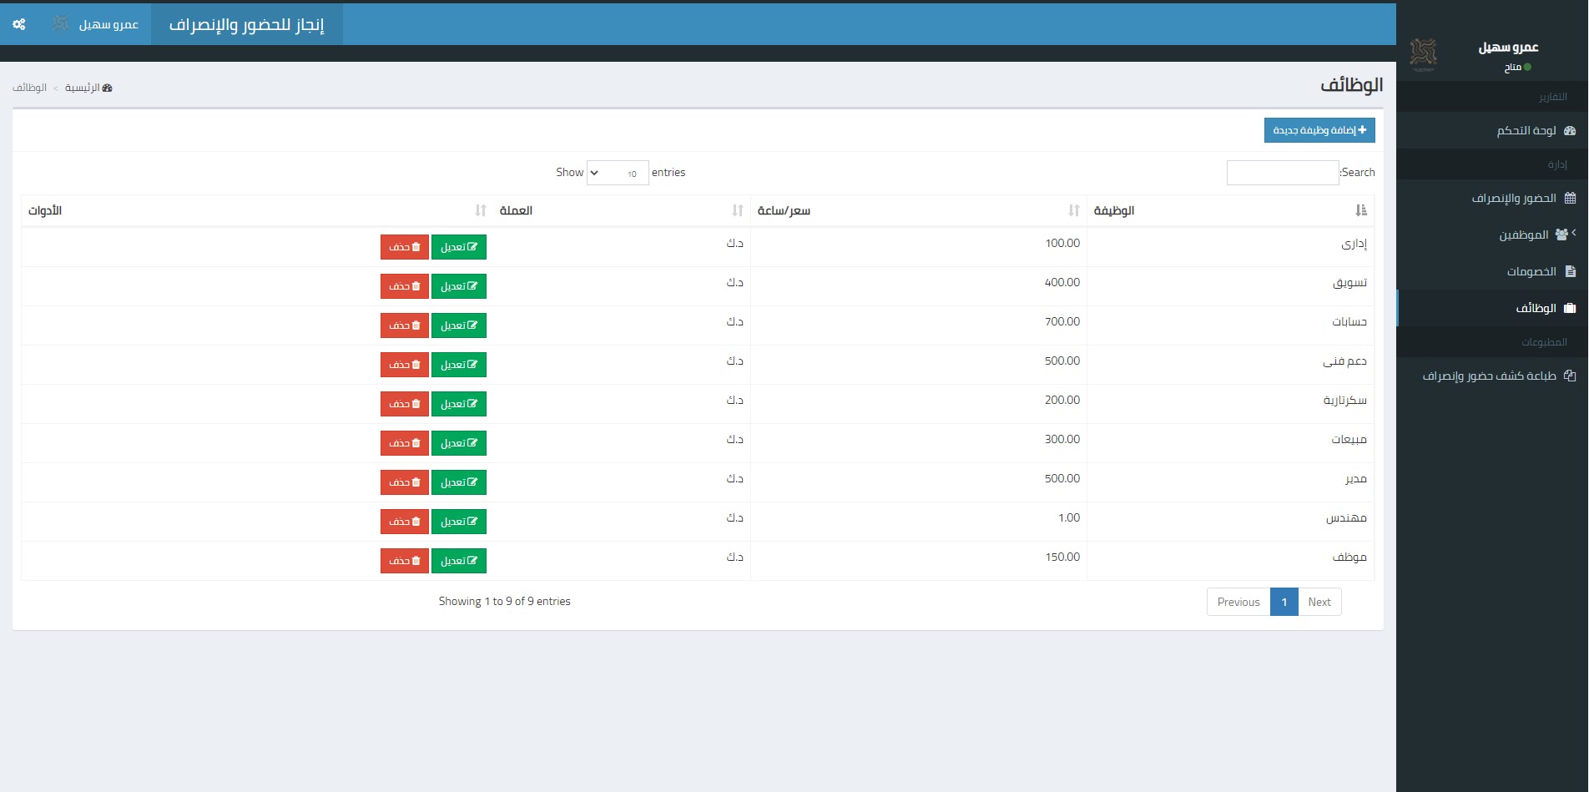Open لوحة التحكم dashboard menu item
Image resolution: width=1589 pixels, height=792 pixels.
point(1493,130)
